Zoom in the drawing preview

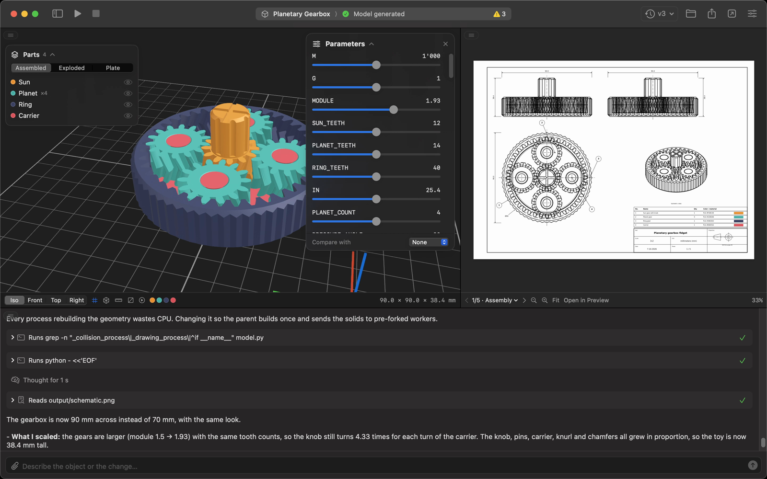point(545,300)
